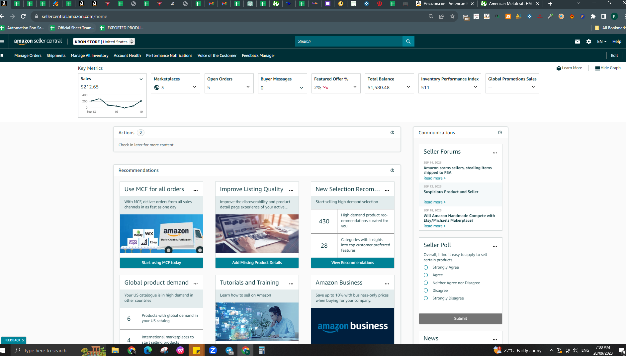The image size is (626, 356).
Task: Open the Shipments page
Action: tap(56, 56)
